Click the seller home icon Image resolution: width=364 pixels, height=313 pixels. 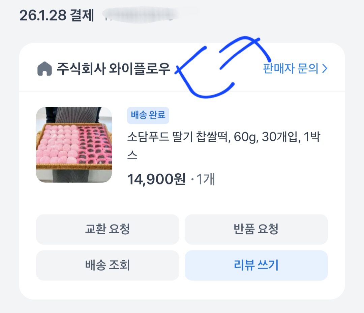tap(44, 69)
